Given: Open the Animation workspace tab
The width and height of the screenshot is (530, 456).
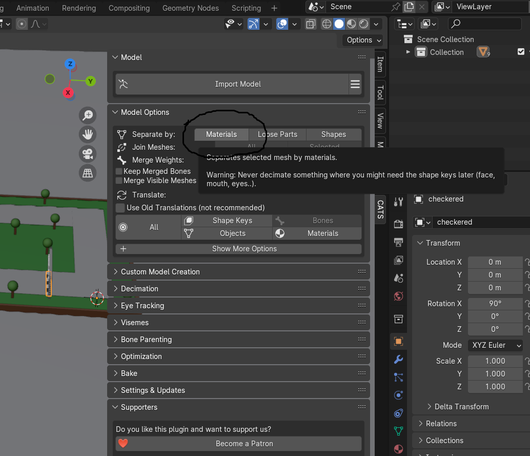Looking at the screenshot, I should pos(33,8).
